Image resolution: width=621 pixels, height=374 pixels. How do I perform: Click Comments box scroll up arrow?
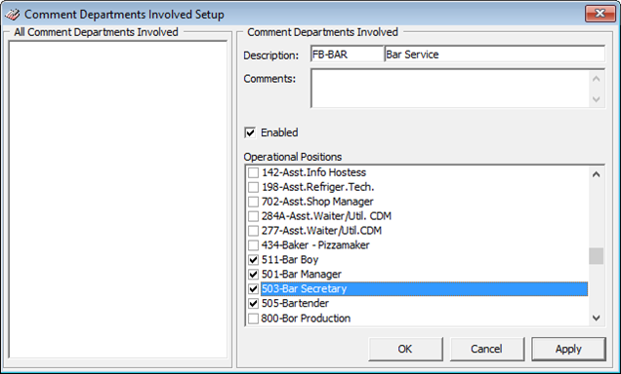click(596, 79)
